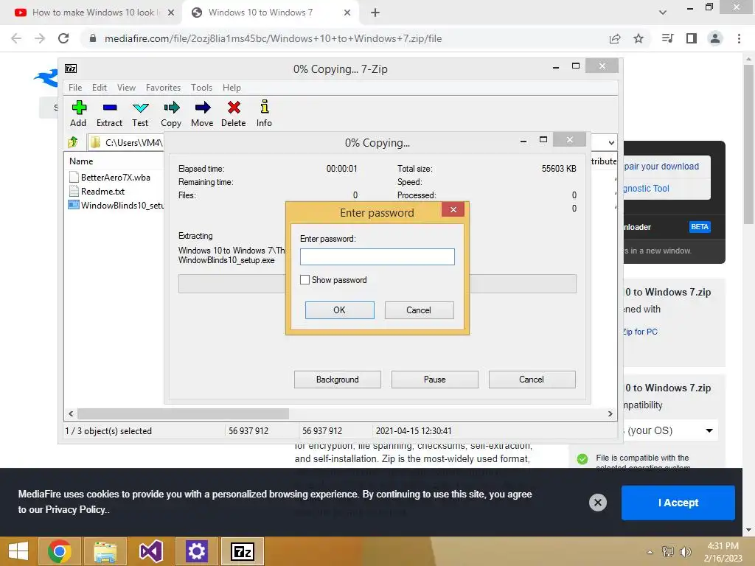Image resolution: width=755 pixels, height=566 pixels.
Task: Open the File menu in 7-Zip
Action: [75, 88]
